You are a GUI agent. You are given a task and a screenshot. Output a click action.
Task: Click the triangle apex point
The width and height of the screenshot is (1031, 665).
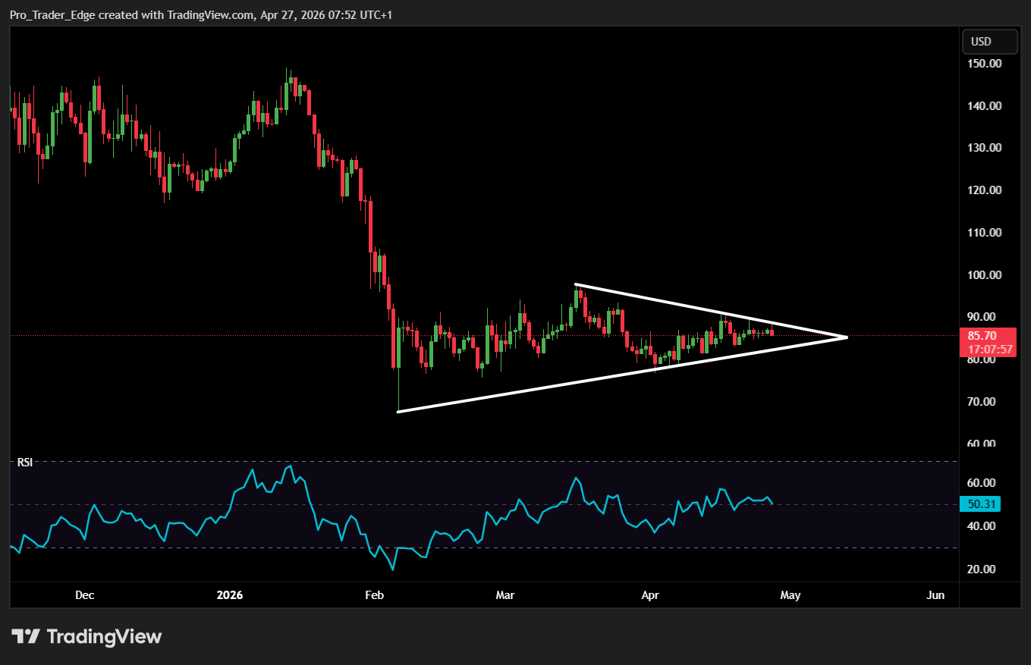pos(846,337)
